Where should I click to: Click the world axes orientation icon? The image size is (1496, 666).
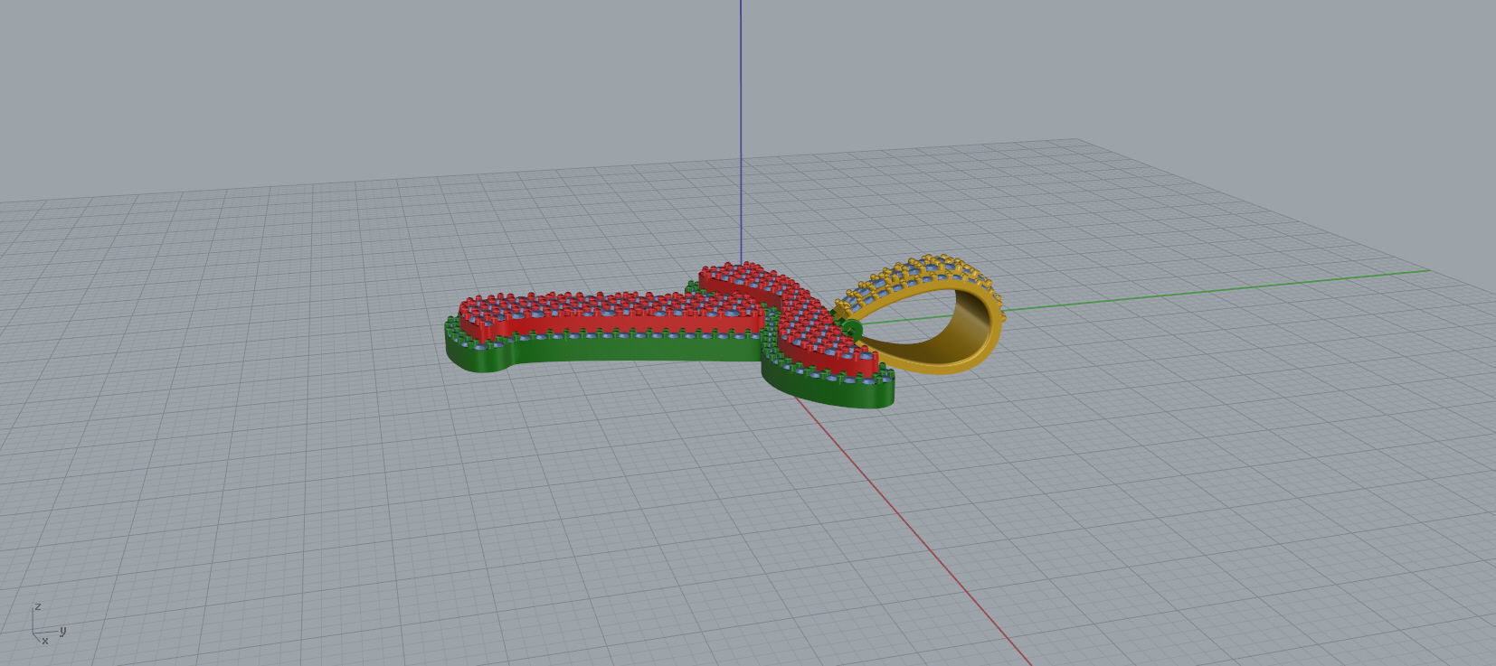(48, 624)
